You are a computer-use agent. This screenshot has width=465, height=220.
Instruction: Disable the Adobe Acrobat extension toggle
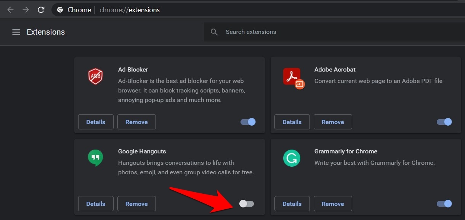(x=444, y=122)
